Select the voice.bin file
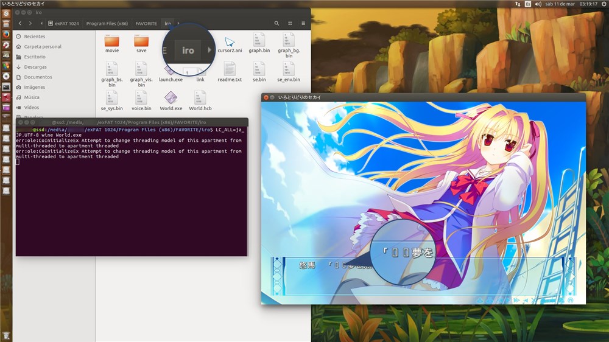The height and width of the screenshot is (342, 609). click(141, 100)
